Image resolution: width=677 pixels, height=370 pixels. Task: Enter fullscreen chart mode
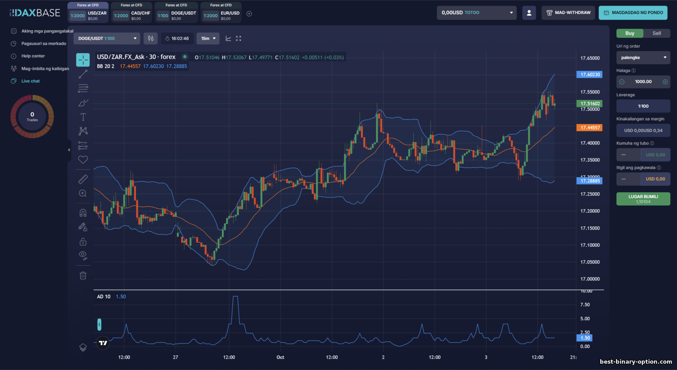coord(239,38)
